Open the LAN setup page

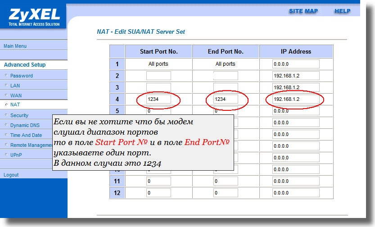[15, 85]
